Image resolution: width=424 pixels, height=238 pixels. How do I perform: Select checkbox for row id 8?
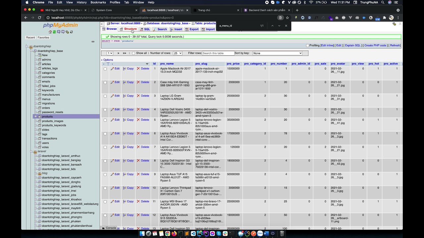(x=105, y=161)
